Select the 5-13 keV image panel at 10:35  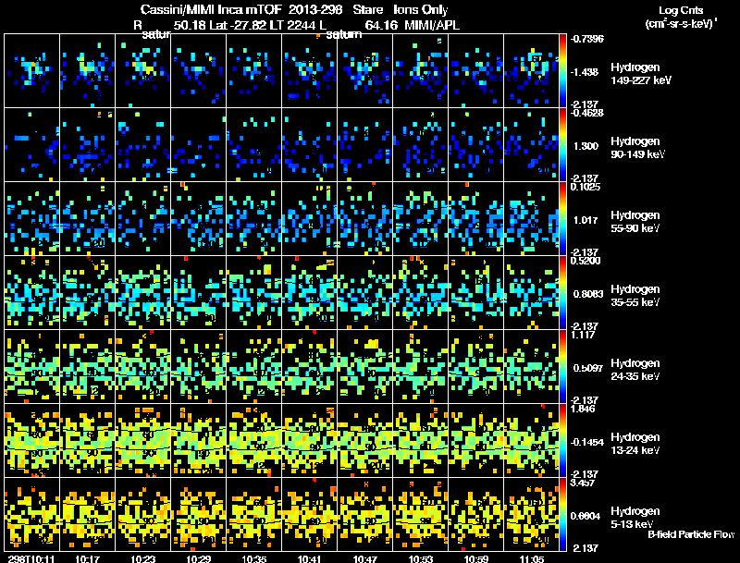coord(253,514)
